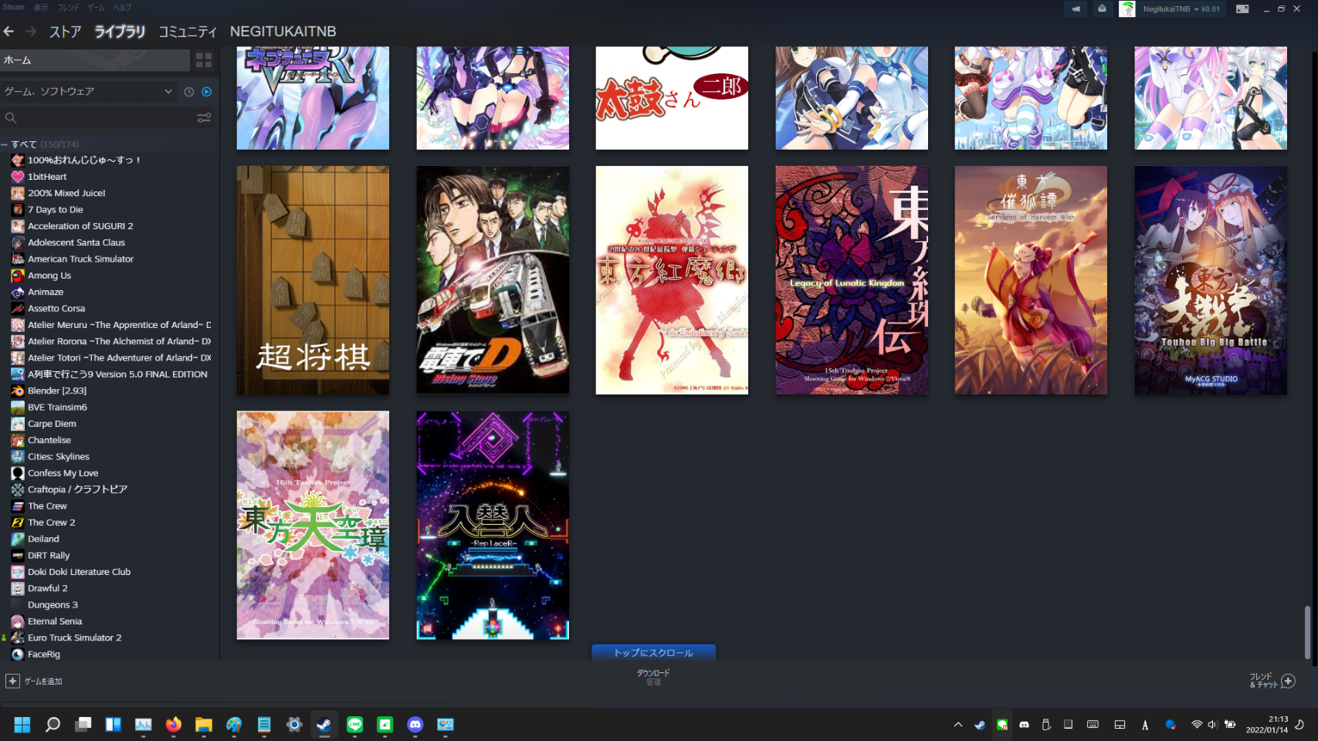The image size is (1318, 741).
Task: Select the 電車でD game cover
Action: tap(493, 280)
